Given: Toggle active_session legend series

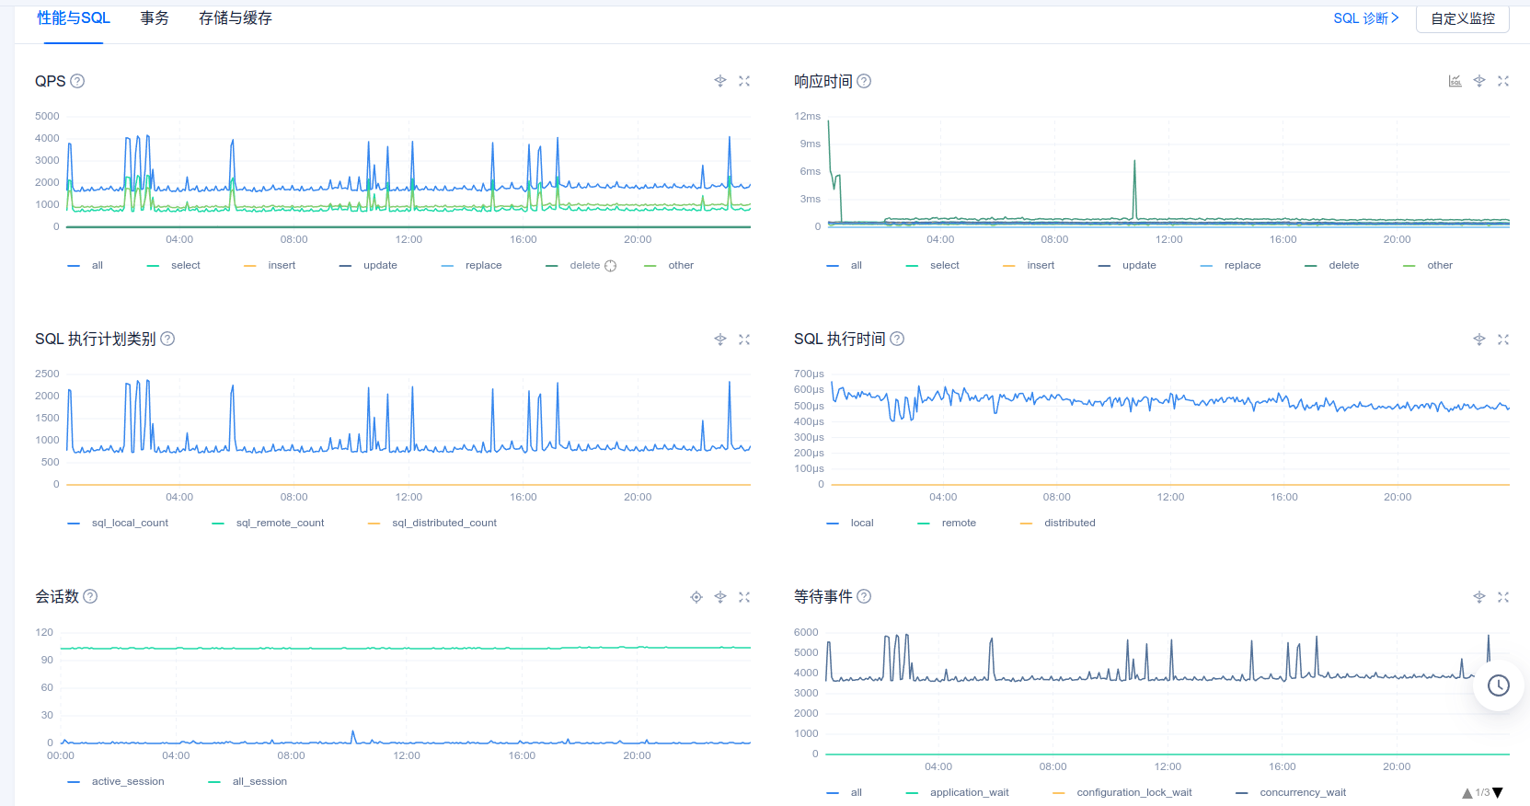Looking at the screenshot, I should [x=116, y=781].
